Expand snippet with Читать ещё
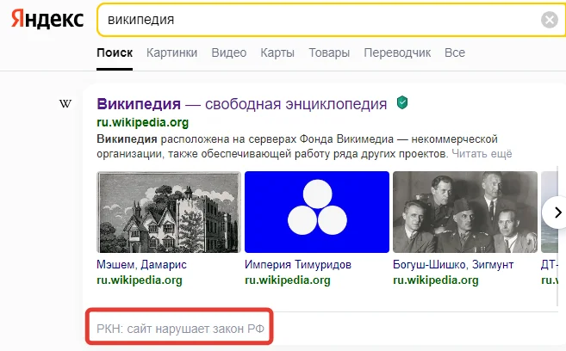The image size is (566, 351). point(482,154)
